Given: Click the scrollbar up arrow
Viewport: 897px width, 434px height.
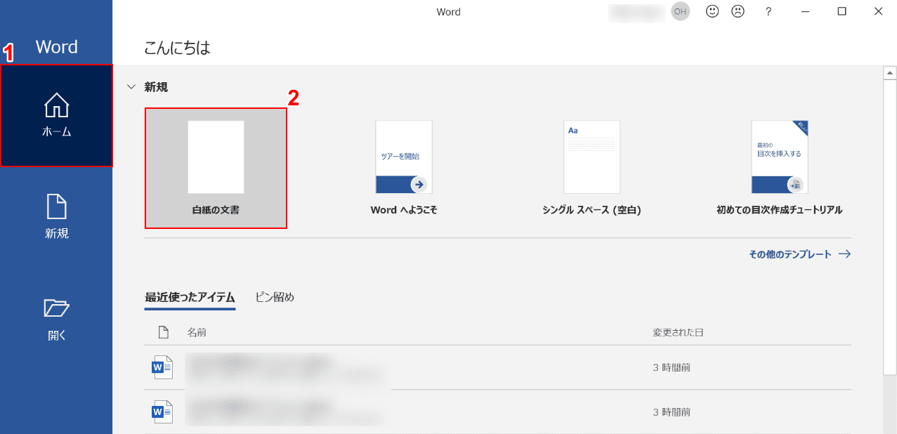Looking at the screenshot, I should [x=890, y=72].
